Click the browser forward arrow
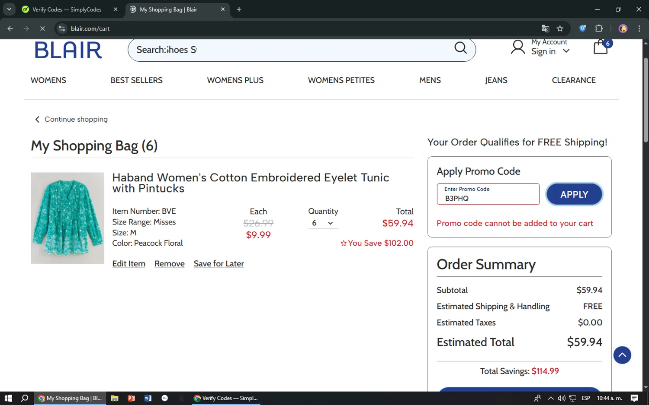Viewport: 649px width, 405px height. coord(26,28)
